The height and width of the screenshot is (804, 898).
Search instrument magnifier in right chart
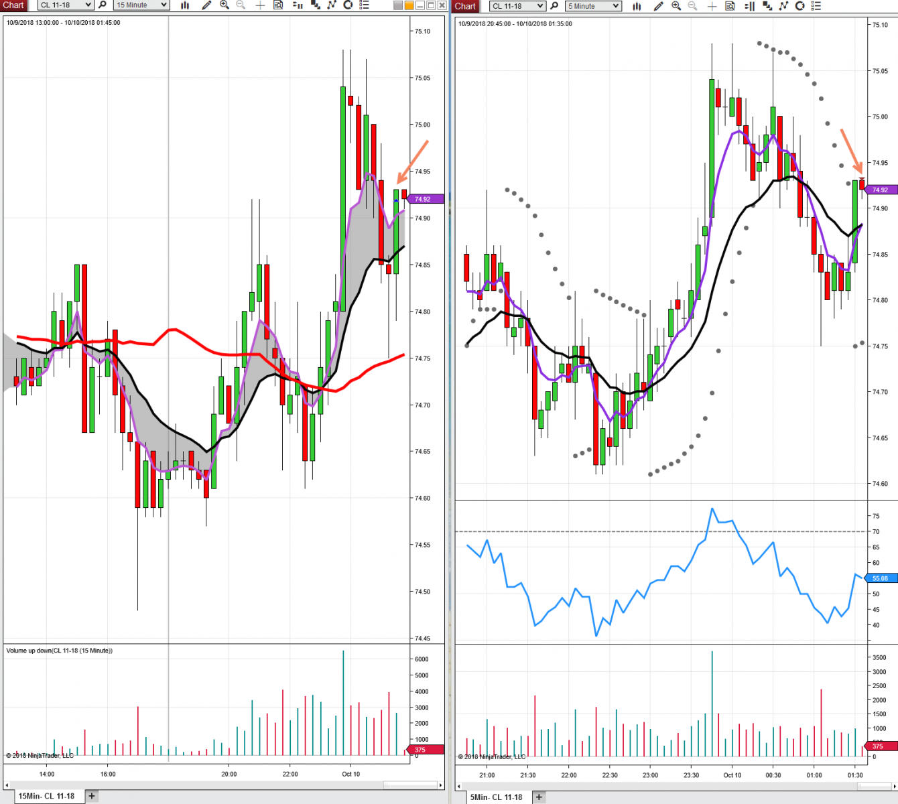pyautogui.click(x=554, y=6)
